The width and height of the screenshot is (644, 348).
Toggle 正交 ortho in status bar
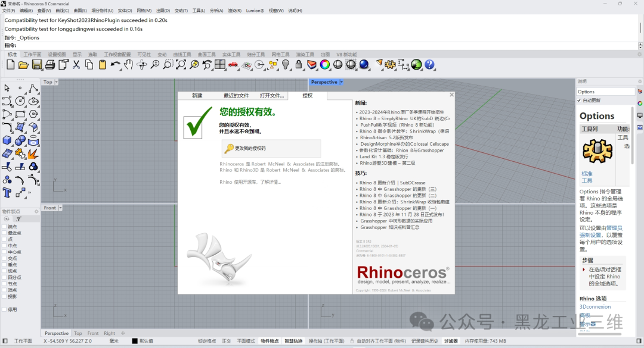[x=227, y=341]
